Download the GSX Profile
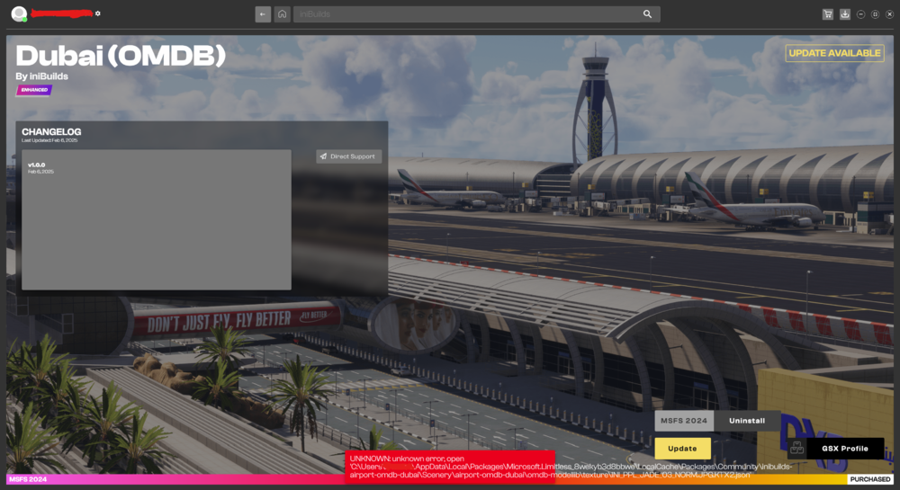The image size is (900, 490). [x=843, y=448]
